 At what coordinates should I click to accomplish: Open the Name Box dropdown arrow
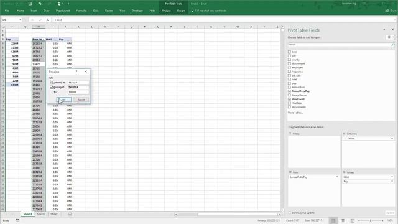20,20
